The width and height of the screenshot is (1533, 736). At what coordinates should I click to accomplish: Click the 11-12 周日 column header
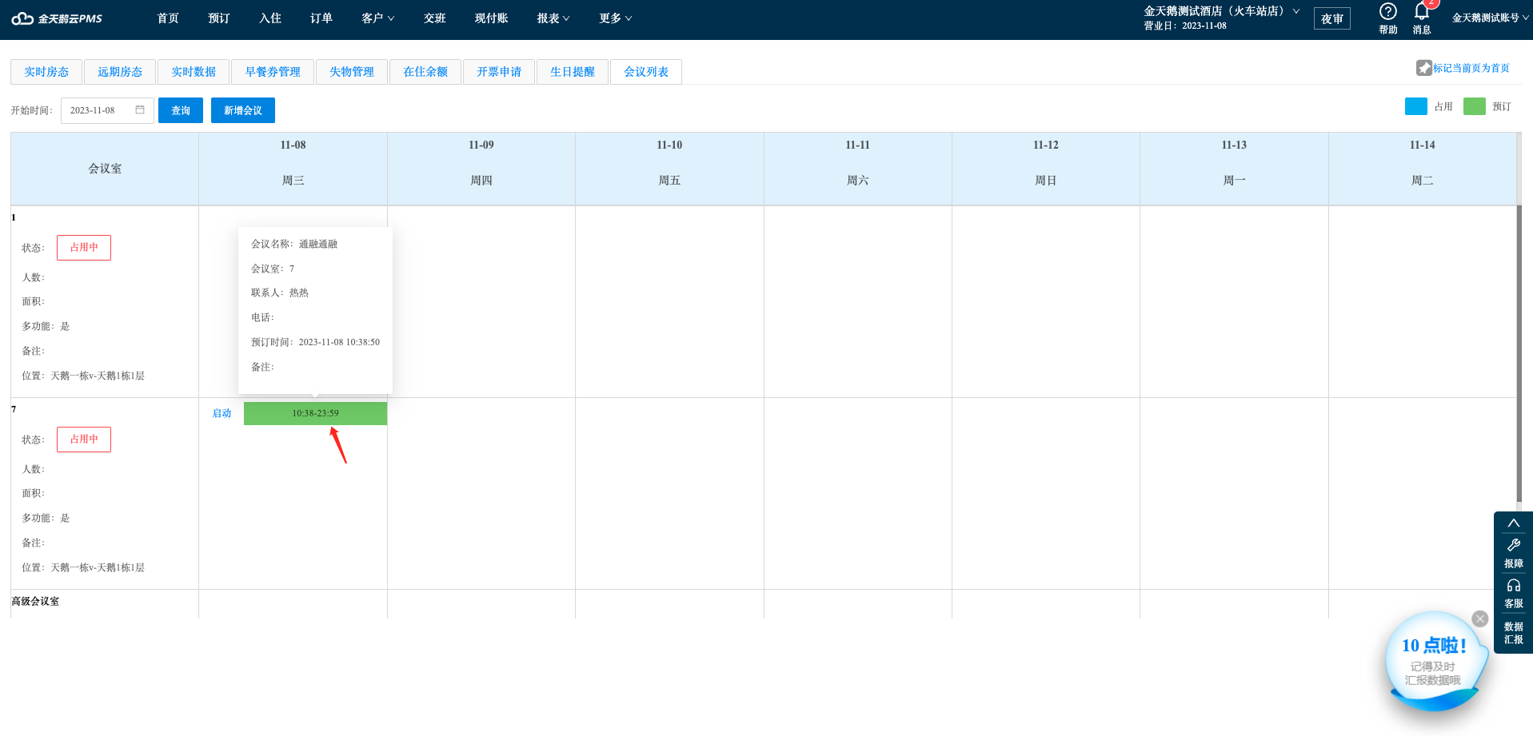point(1046,169)
